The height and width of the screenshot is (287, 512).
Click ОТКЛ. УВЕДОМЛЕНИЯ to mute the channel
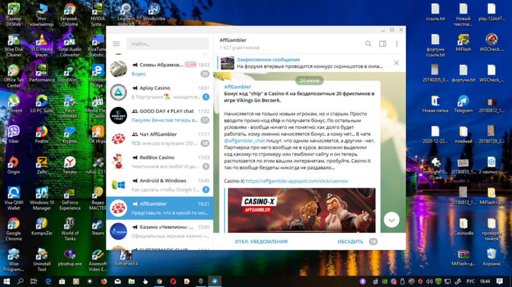[x=261, y=242]
